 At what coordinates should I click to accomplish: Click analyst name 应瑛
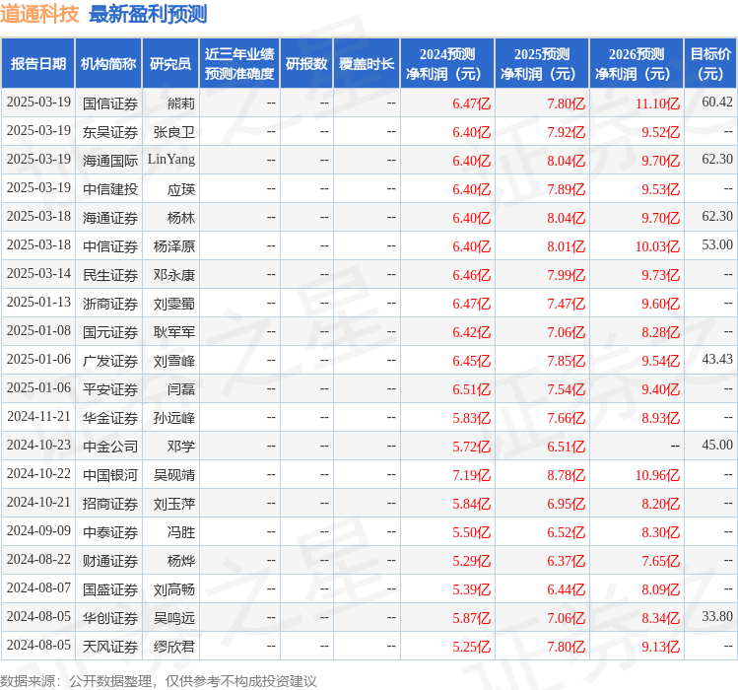click(x=181, y=189)
